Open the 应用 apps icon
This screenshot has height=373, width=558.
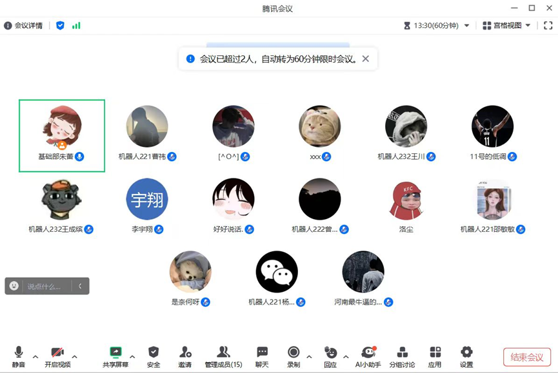(x=435, y=355)
